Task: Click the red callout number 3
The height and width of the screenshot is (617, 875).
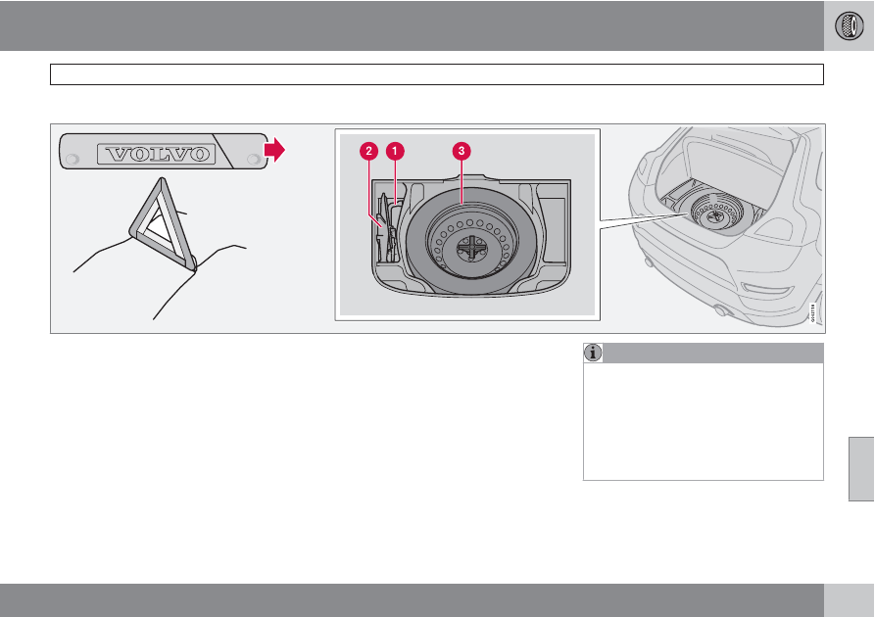Action: tap(462, 151)
